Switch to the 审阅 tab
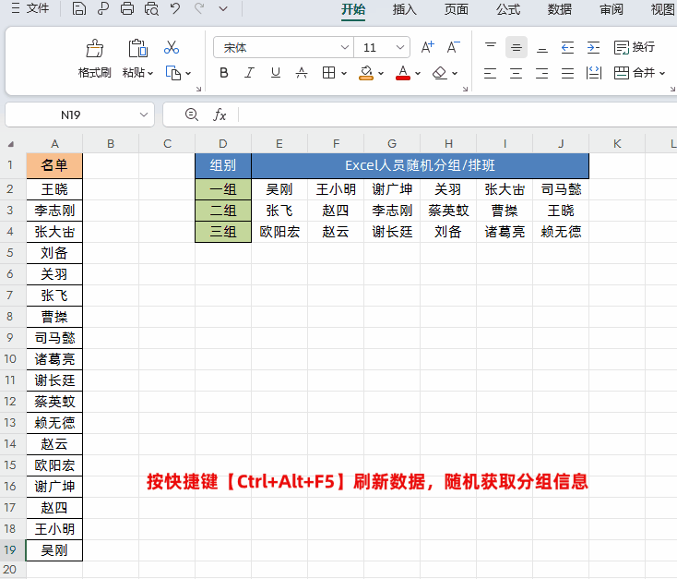The width and height of the screenshot is (677, 579). tap(612, 9)
